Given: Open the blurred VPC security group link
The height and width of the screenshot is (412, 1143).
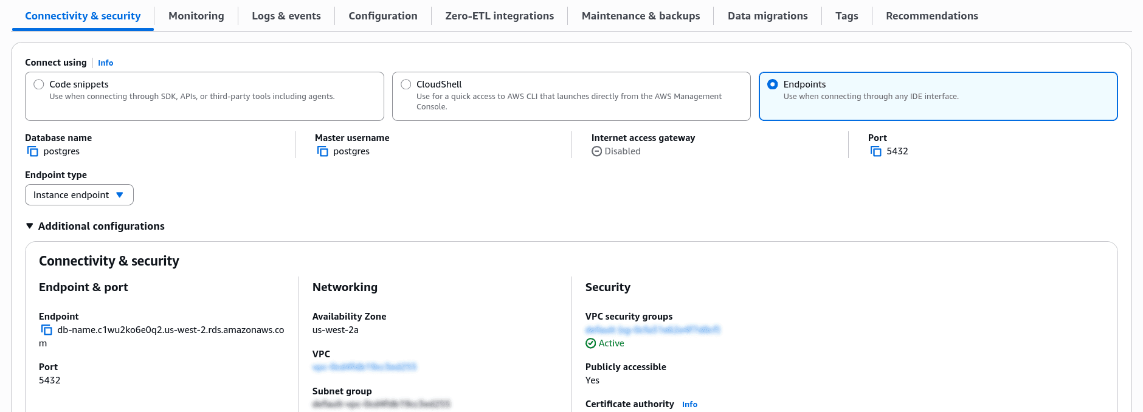Looking at the screenshot, I should tap(653, 330).
